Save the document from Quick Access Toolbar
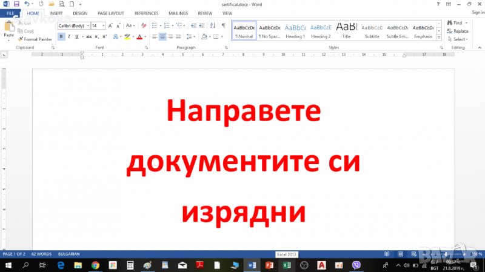Viewport: 485px width, 272px height. tap(16, 4)
